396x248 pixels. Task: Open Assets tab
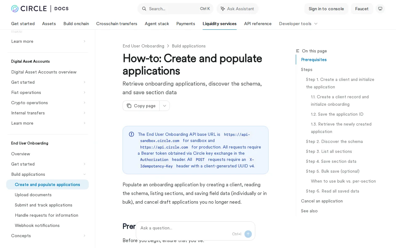click(x=49, y=24)
